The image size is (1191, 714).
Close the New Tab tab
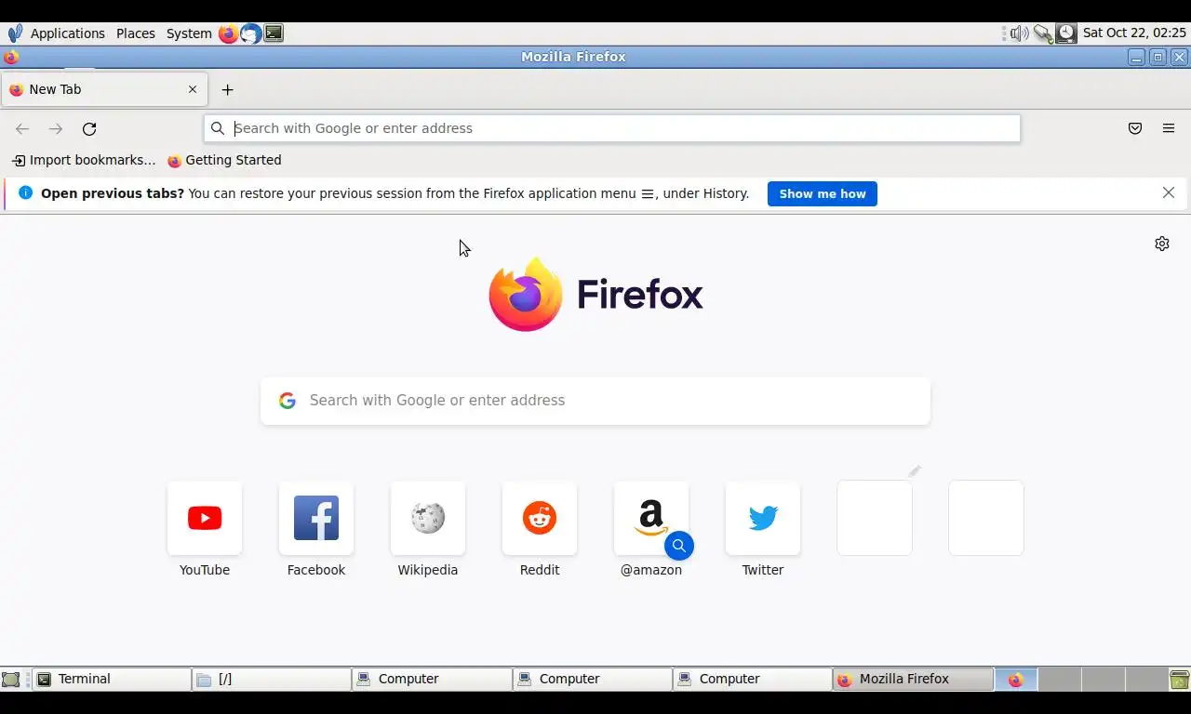point(193,89)
